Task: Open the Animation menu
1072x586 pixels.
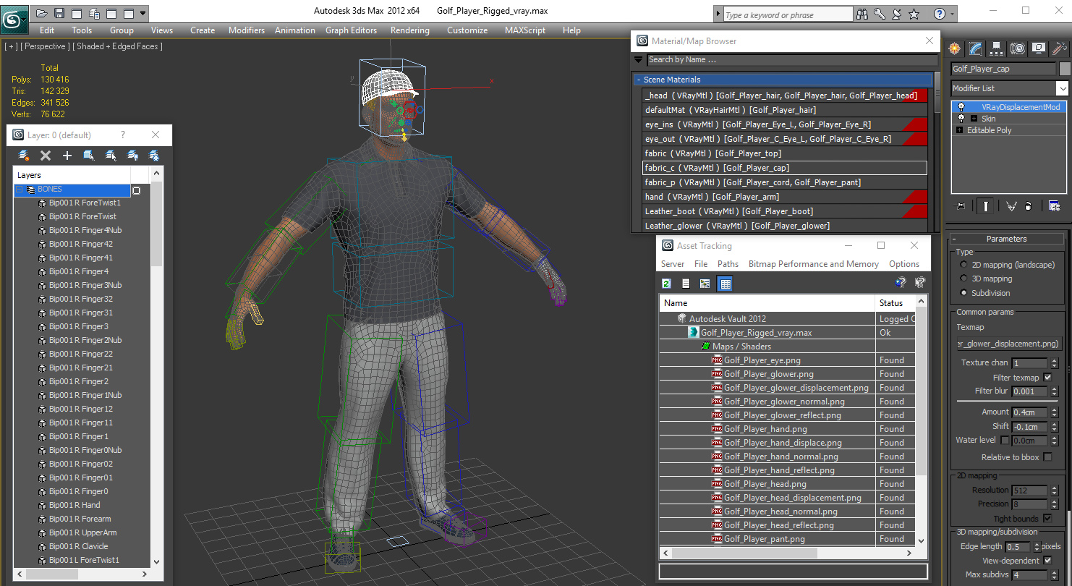Action: 295,30
